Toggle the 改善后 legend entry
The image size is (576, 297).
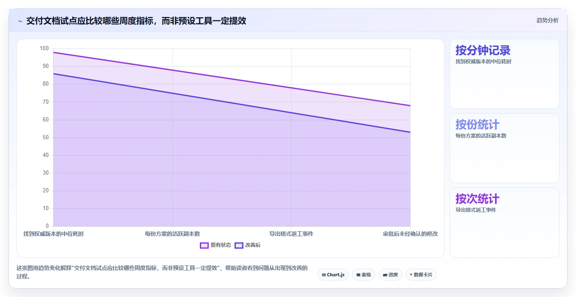(248, 245)
